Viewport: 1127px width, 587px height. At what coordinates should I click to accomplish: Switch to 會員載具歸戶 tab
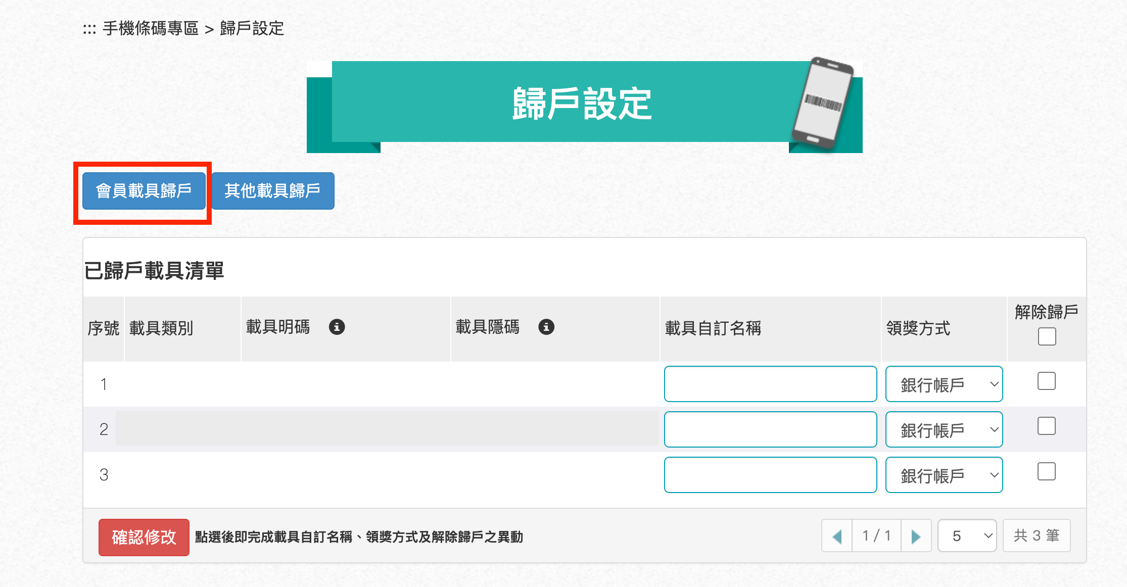pos(144,191)
